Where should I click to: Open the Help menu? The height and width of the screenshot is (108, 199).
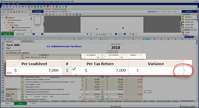[x=18, y=4]
